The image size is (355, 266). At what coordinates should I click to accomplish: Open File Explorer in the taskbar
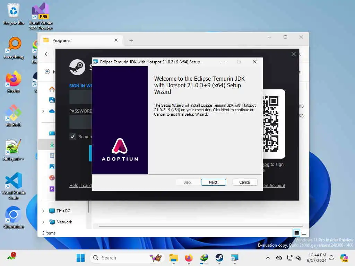174,258
